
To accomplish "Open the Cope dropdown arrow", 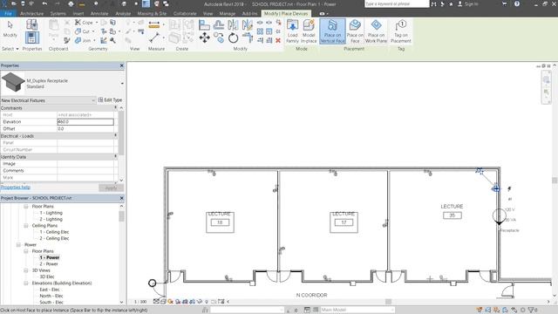I will tap(97, 23).
